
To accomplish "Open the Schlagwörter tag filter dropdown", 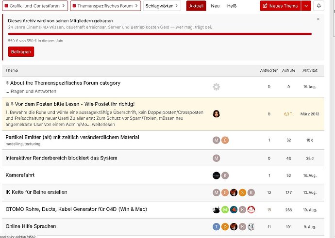I will [x=162, y=6].
